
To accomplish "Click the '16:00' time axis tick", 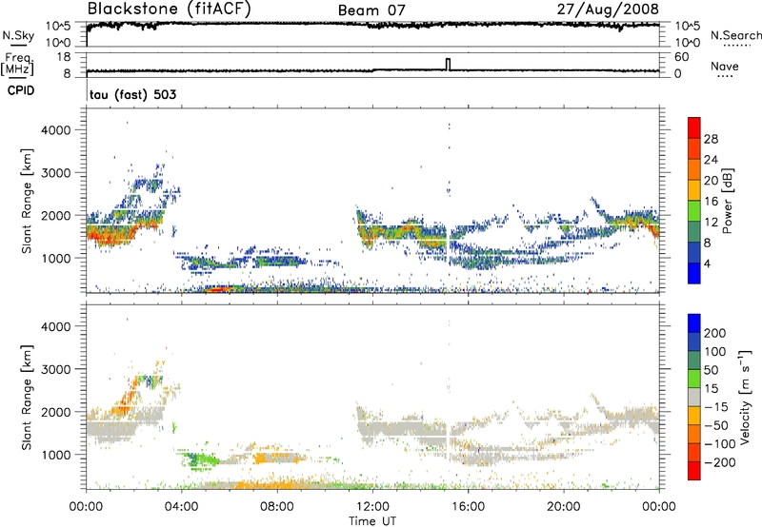I will point(468,507).
